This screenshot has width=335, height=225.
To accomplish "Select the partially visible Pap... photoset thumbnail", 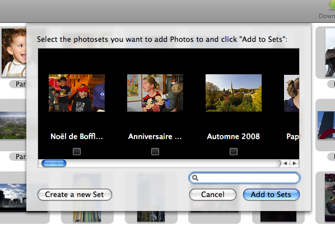I will click(292, 93).
